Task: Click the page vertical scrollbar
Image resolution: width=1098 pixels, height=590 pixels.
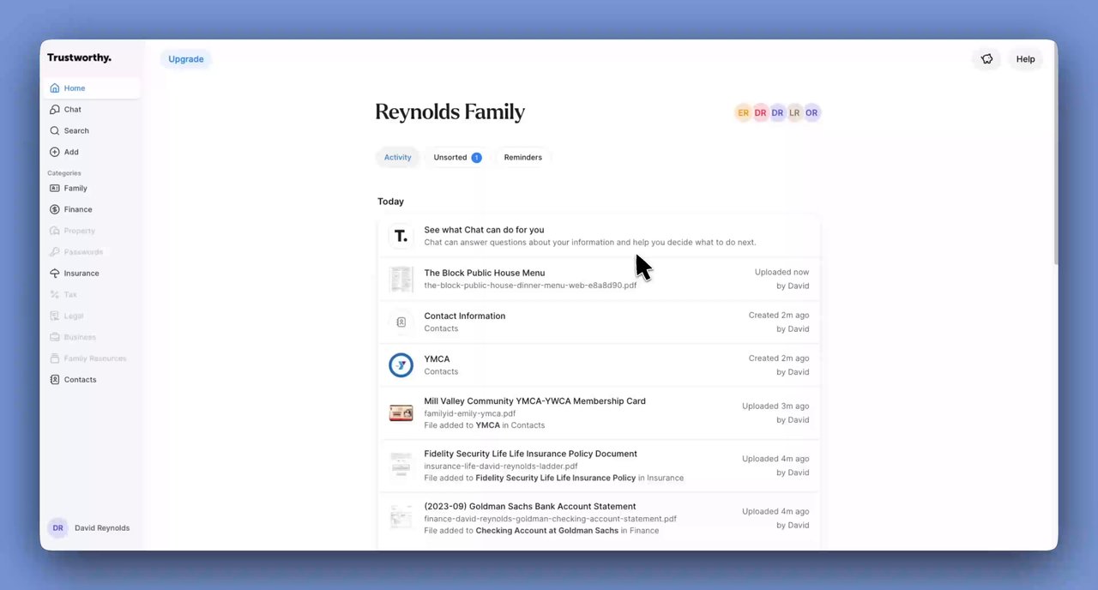Action: pos(1054,154)
